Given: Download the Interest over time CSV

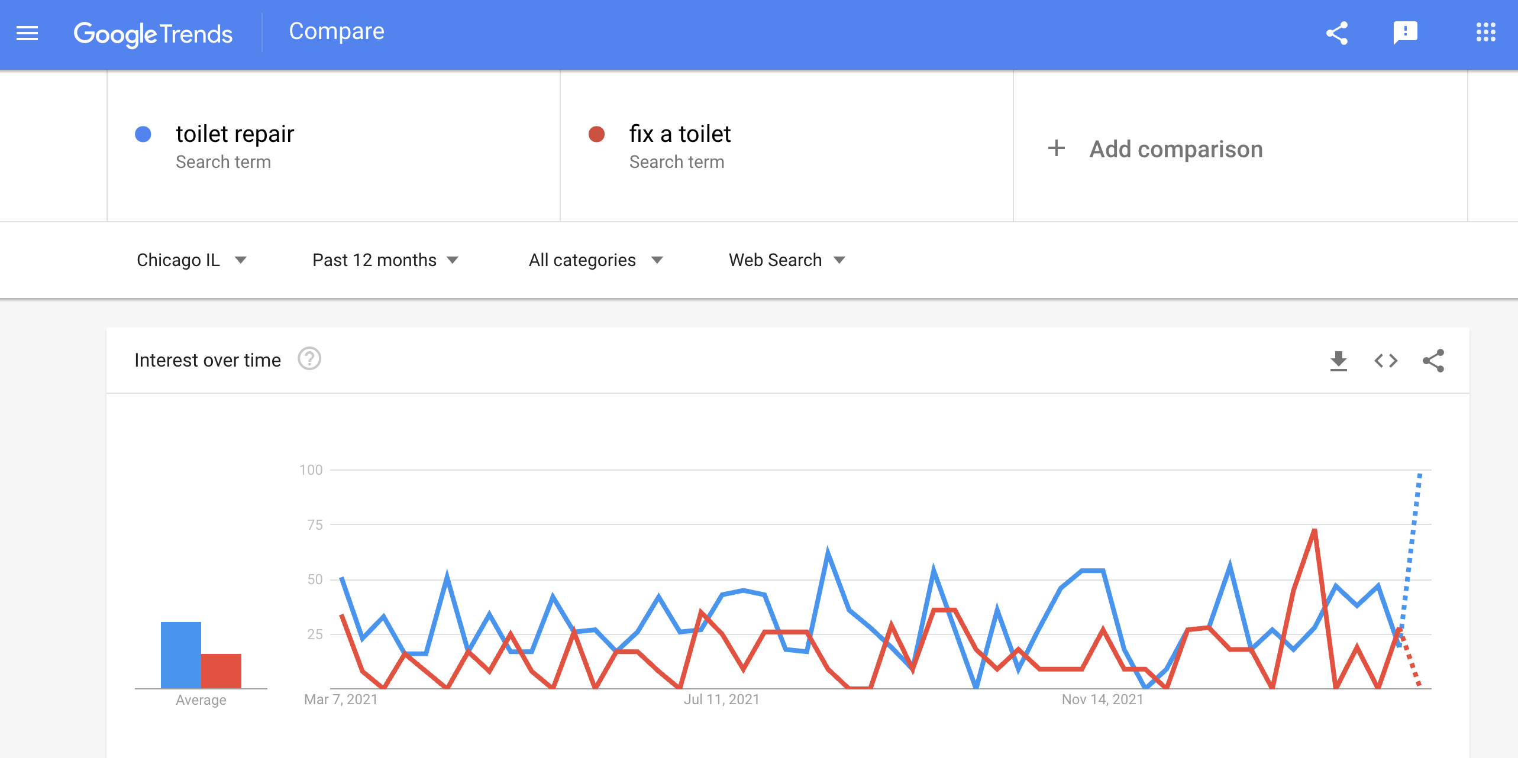Looking at the screenshot, I should [x=1338, y=361].
